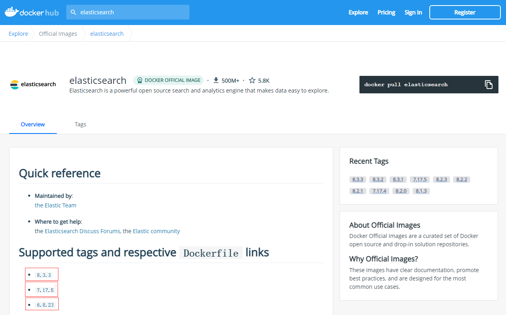Focus the elasticsearch search field
506x315 pixels.
point(128,12)
